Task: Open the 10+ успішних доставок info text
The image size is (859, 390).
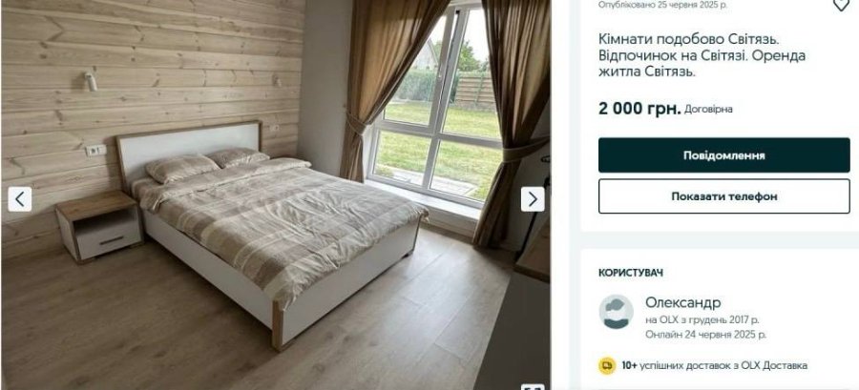Action: pyautogui.click(x=714, y=365)
